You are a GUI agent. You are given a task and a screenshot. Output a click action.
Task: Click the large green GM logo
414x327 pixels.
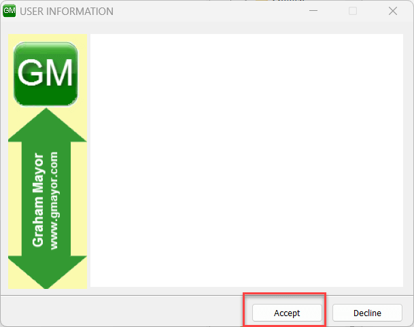46,73
